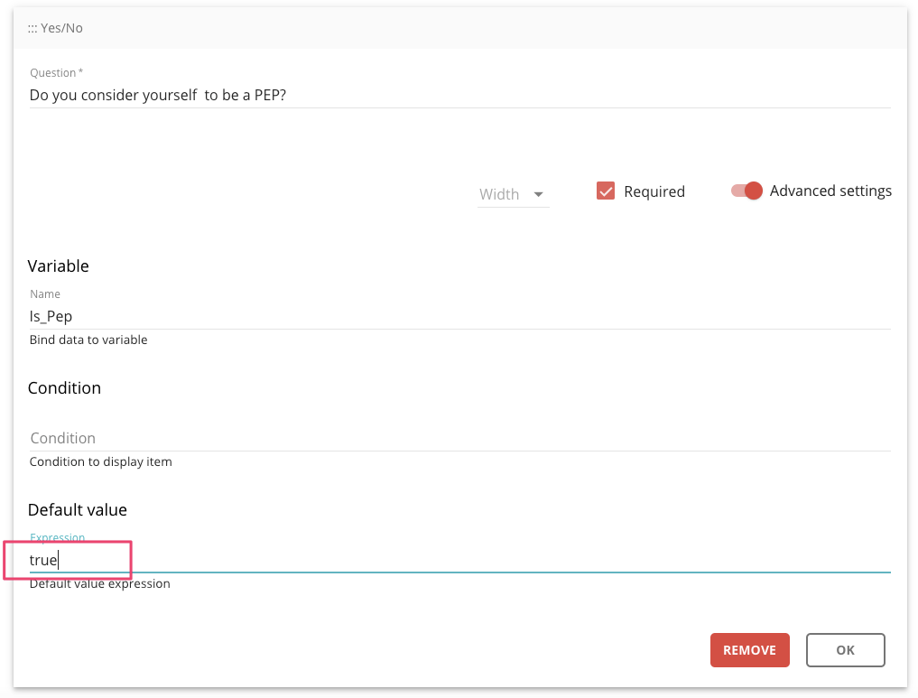Click the Expression field containing true
Screen dimensions: 918x698
[x=459, y=560]
